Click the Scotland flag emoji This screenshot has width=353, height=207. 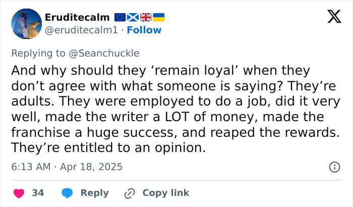tap(134, 18)
